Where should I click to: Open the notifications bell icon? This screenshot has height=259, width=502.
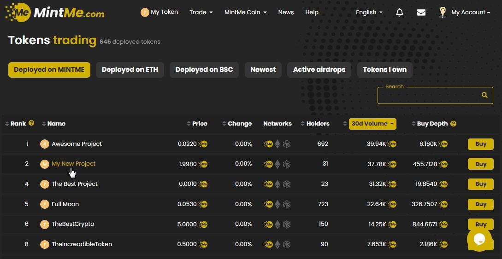tap(400, 12)
